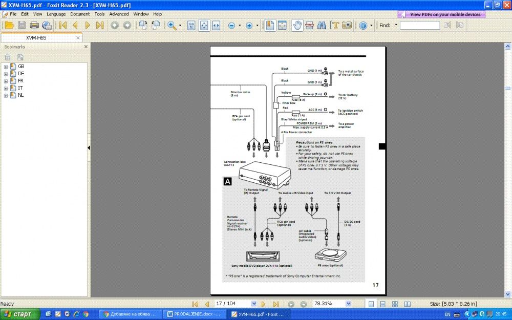Open search with the binoculars icon
The width and height of the screenshot is (512, 320).
tap(322, 25)
